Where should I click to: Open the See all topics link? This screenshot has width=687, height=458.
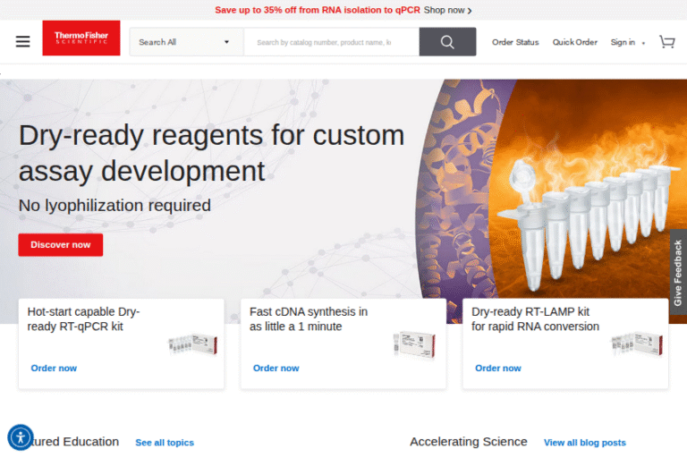click(x=165, y=443)
